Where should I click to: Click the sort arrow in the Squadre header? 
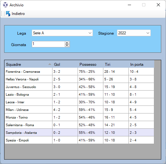point(50,64)
